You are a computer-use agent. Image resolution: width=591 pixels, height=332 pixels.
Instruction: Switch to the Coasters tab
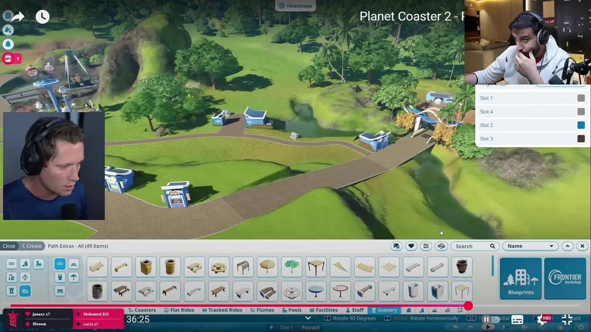(142, 310)
